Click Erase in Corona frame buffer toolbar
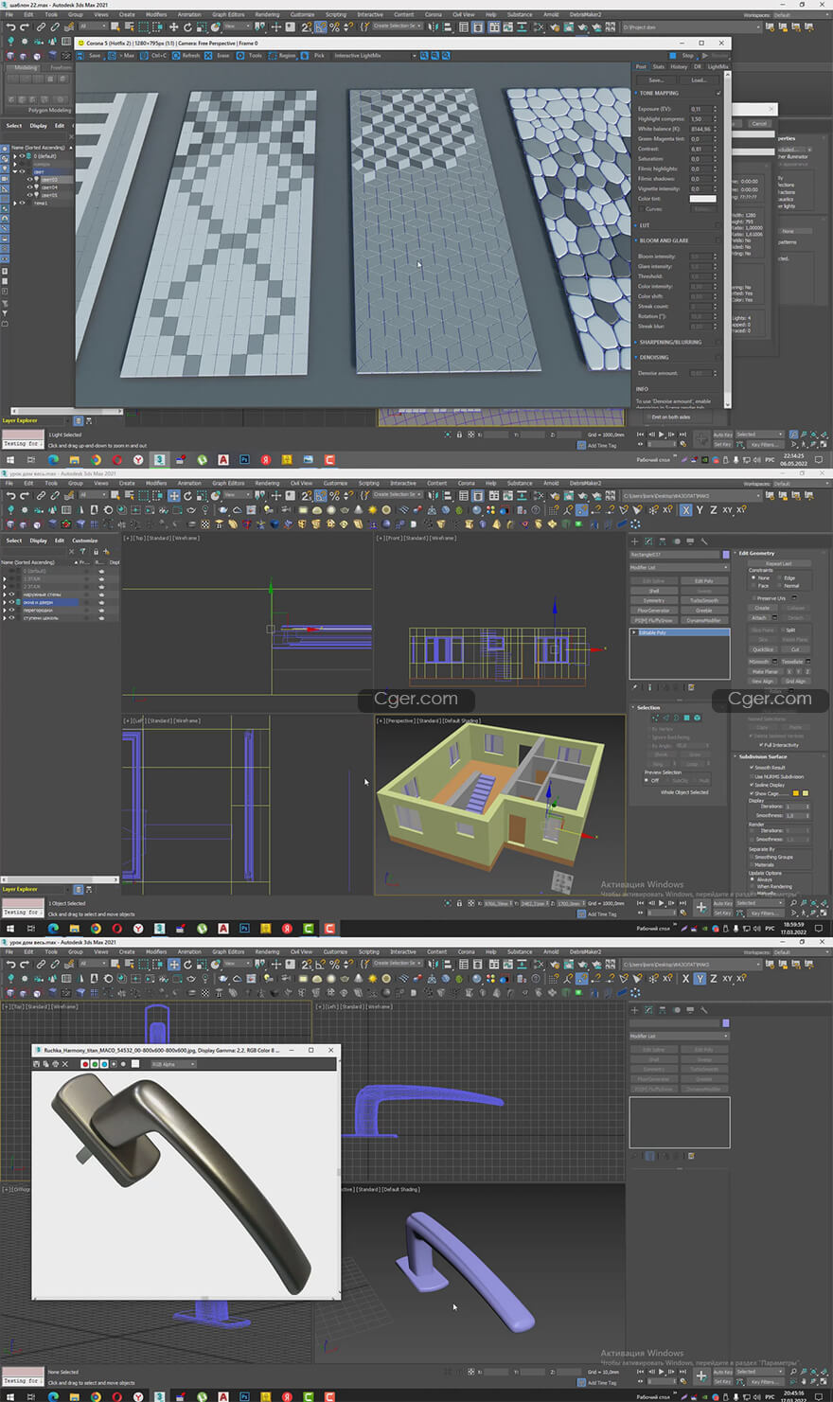Screen dimensions: 833x1402 pos(220,55)
